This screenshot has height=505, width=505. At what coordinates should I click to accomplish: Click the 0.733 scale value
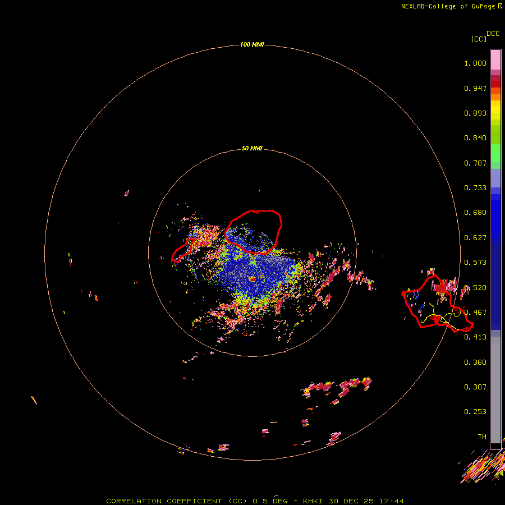pos(475,188)
